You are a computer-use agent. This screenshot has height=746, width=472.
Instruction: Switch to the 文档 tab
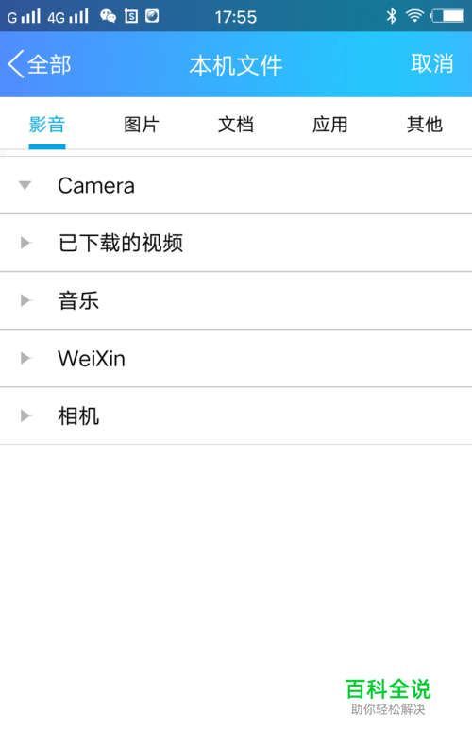click(235, 125)
